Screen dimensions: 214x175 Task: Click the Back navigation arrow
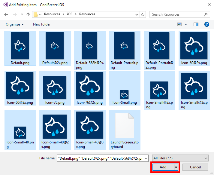click(6, 14)
